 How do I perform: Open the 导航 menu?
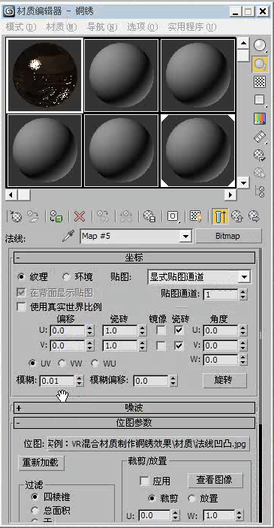tap(102, 27)
